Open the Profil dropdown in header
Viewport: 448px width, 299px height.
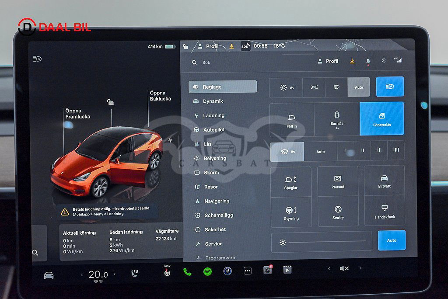coord(328,61)
